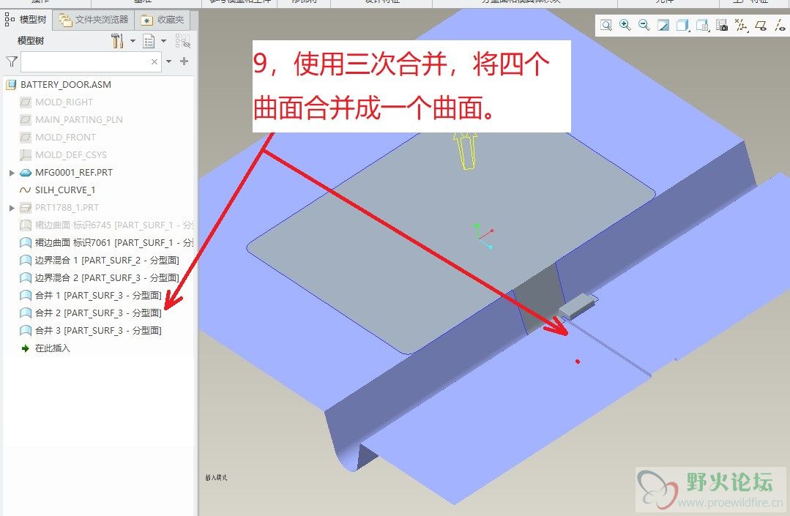Viewport: 790px width, 516px height.
Task: Open the Display Style cube dropdown
Action: click(682, 25)
